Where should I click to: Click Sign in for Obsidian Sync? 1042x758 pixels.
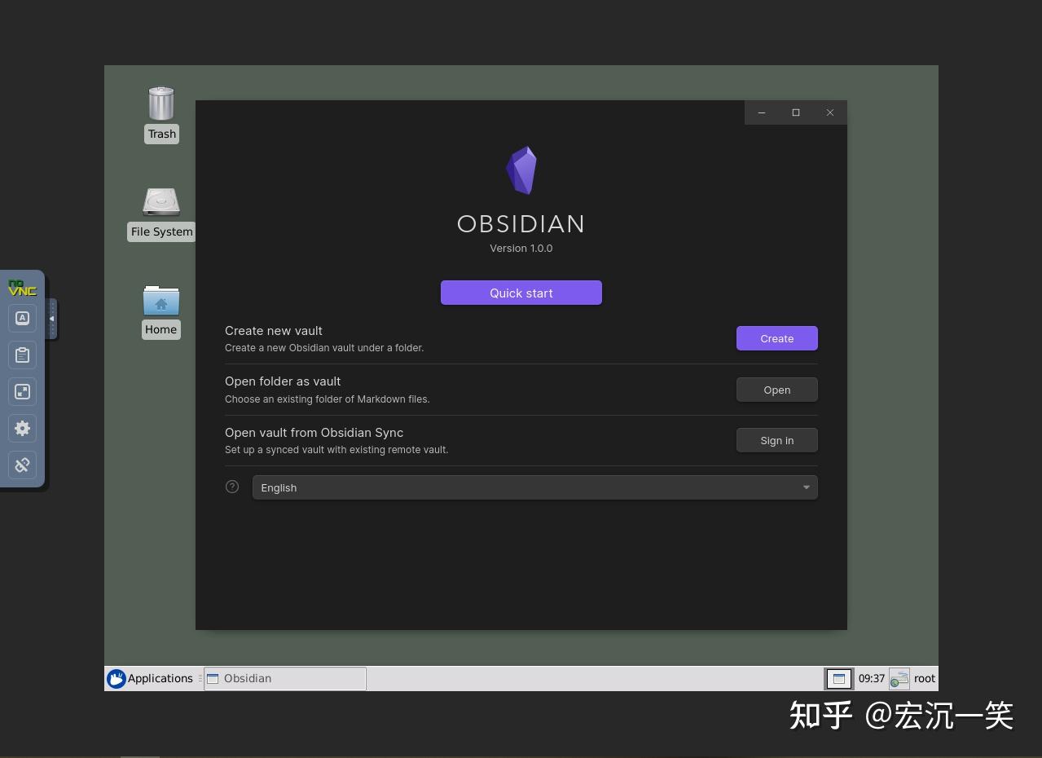pyautogui.click(x=776, y=439)
